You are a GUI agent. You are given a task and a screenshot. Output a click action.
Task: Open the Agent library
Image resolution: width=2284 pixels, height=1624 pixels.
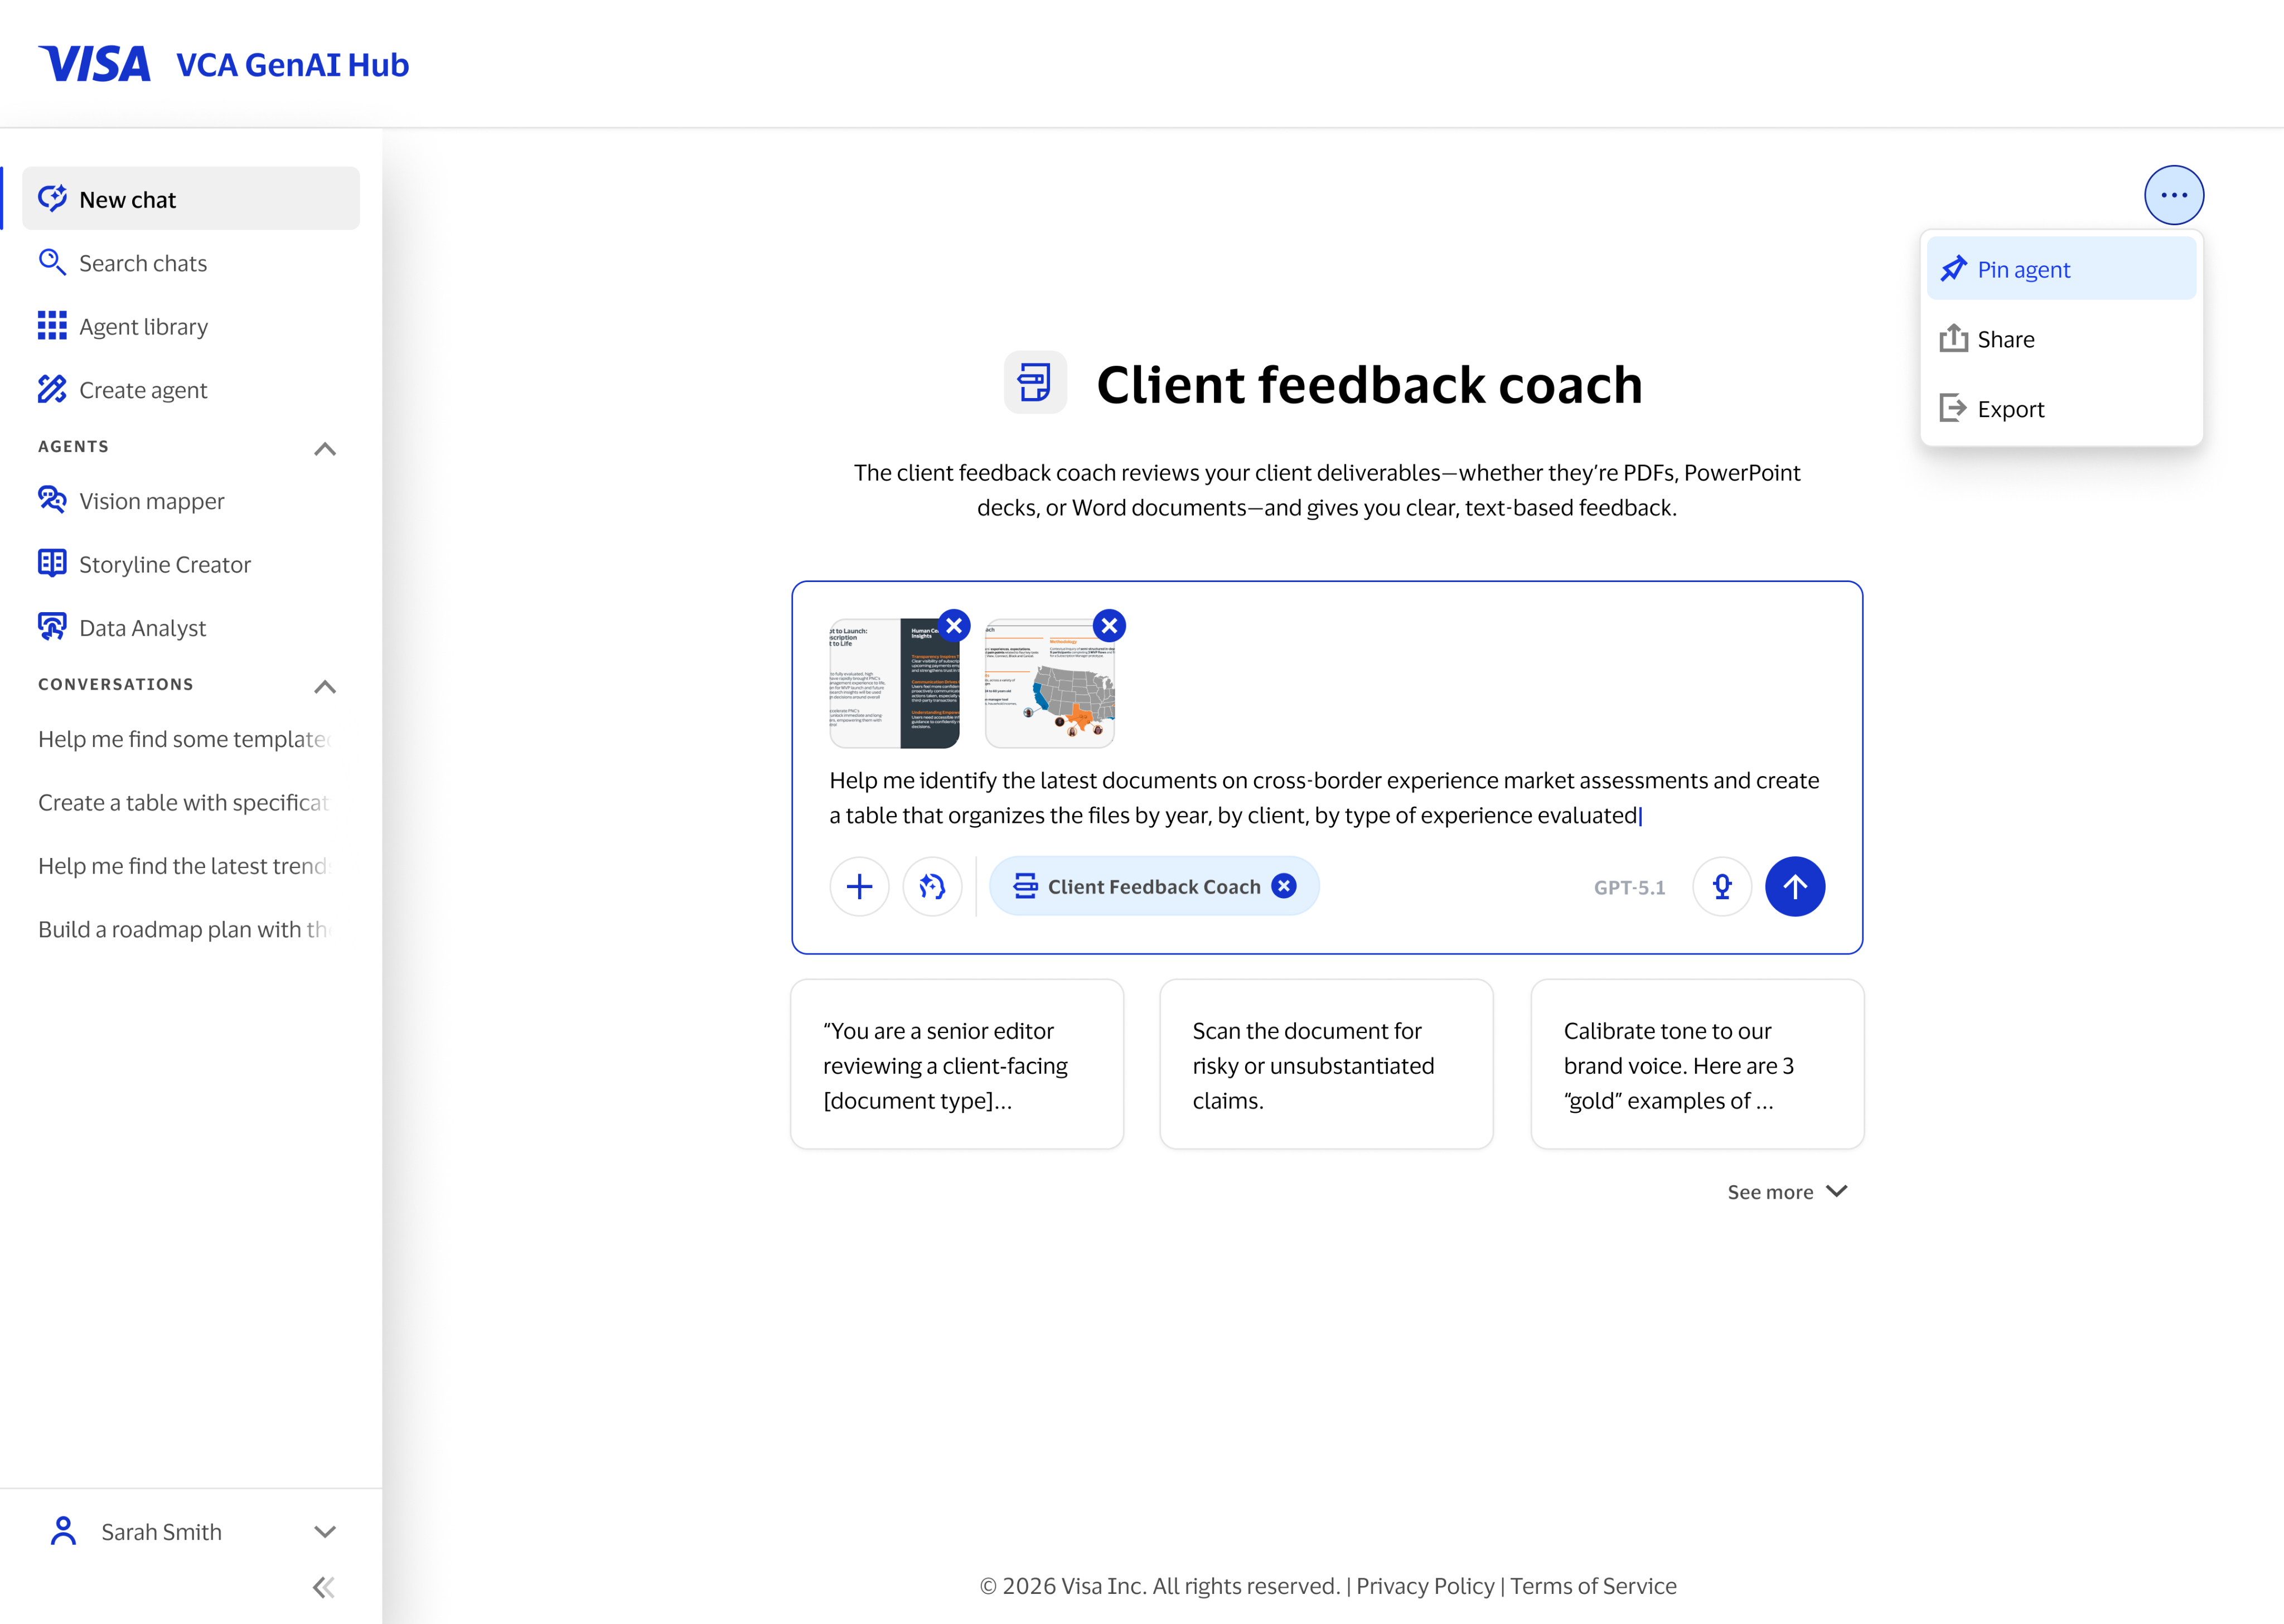pos(191,326)
